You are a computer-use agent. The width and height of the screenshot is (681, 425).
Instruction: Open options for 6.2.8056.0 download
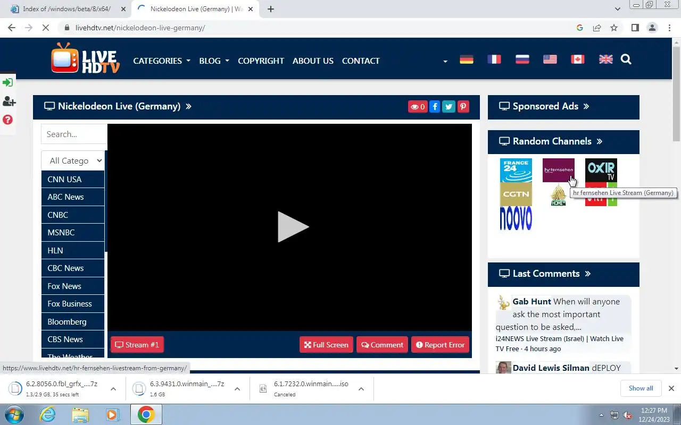click(113, 389)
